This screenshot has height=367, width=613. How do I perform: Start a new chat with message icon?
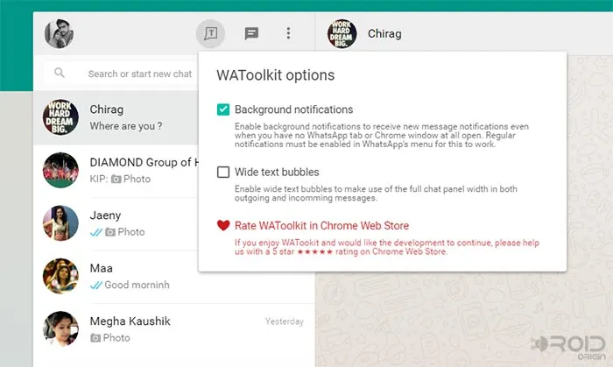[251, 33]
